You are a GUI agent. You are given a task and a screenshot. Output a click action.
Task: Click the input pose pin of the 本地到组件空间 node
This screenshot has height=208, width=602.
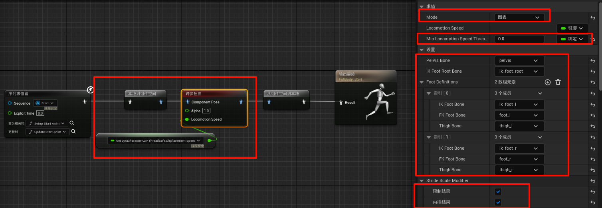pyautogui.click(x=130, y=102)
